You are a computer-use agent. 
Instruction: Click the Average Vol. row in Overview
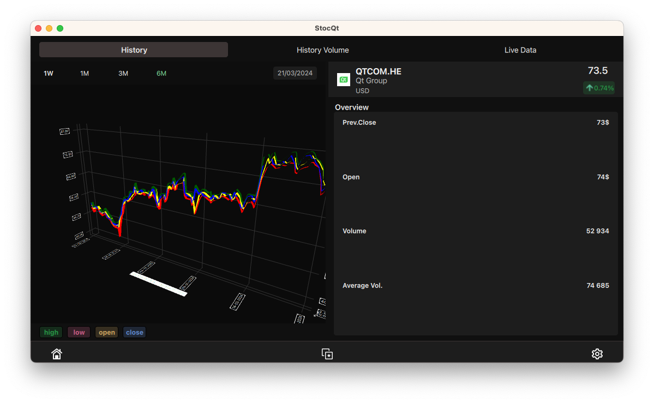[x=475, y=285]
